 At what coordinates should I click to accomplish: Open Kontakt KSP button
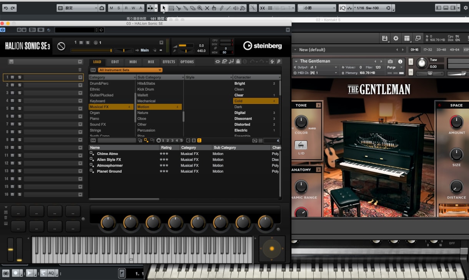pos(466,50)
